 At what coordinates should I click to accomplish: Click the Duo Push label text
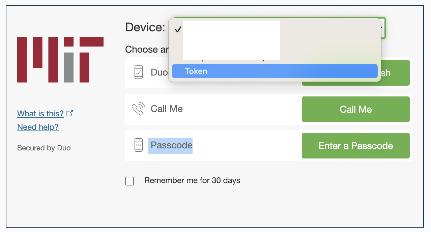pyautogui.click(x=159, y=72)
